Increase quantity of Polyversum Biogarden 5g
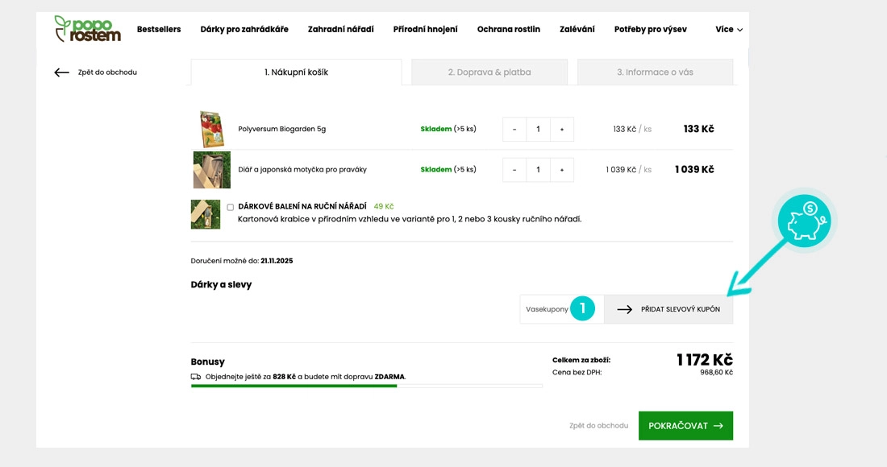The width and height of the screenshot is (887, 467). tap(562, 130)
